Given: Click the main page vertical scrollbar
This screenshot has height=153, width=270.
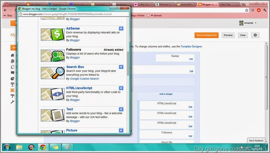Looking at the screenshot, I should coord(266,77).
